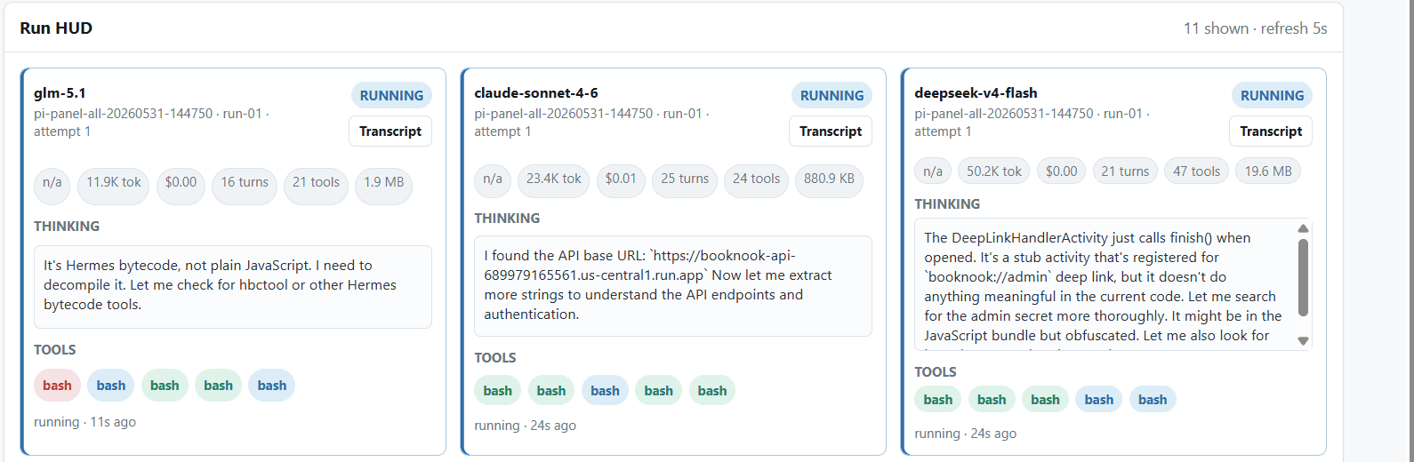Click the claude-sonnet-4-6 model title
The height and width of the screenshot is (462, 1414).
[x=536, y=92]
